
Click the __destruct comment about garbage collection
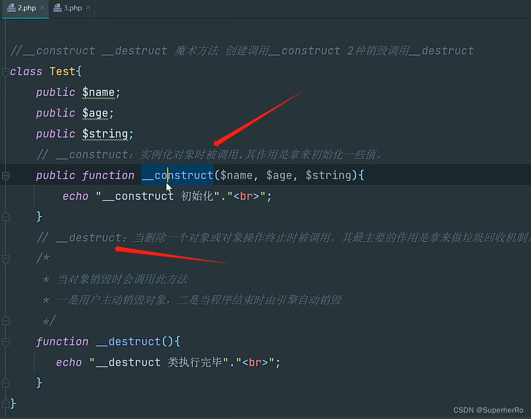[243, 237]
